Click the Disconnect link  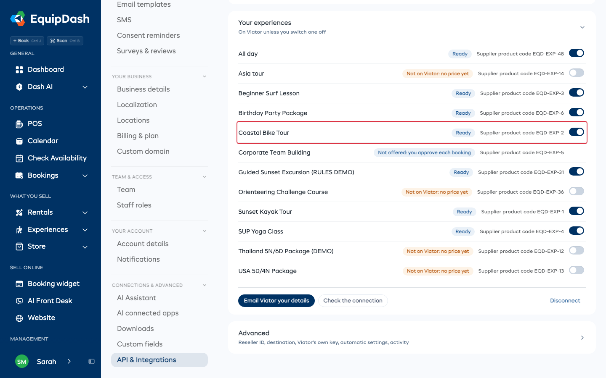[x=565, y=301]
